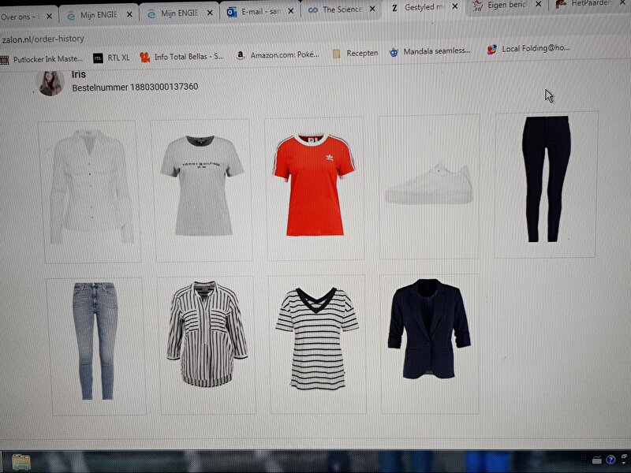
Task: Open the RTL XL bookmark
Action: point(111,57)
